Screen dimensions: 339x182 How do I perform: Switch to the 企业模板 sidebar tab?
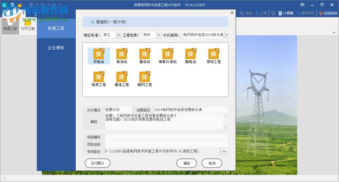click(56, 47)
